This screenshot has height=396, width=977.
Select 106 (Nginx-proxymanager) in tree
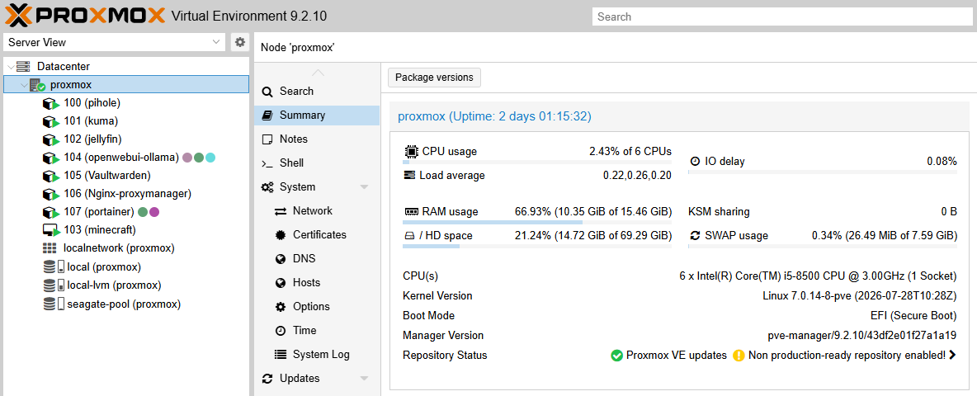point(126,194)
